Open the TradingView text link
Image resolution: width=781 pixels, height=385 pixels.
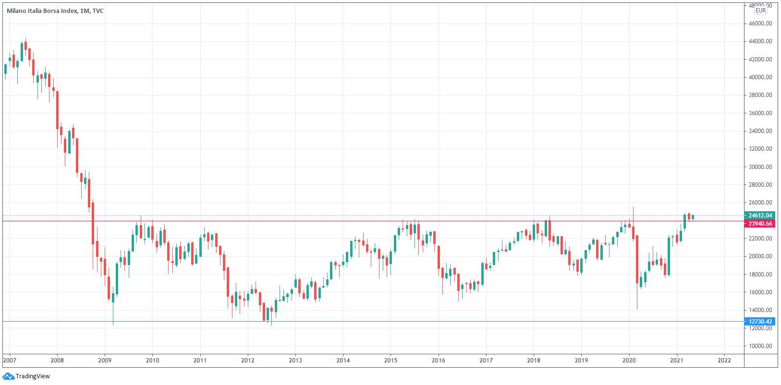point(33,376)
